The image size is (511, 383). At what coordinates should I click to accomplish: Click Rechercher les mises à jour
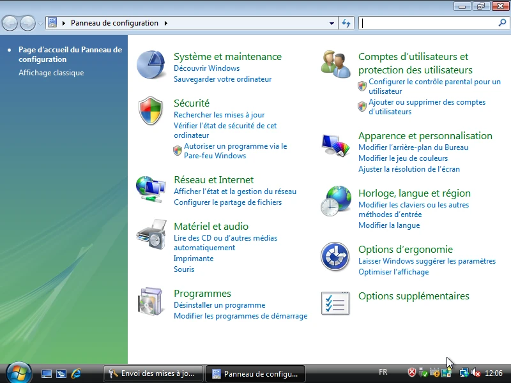(219, 115)
